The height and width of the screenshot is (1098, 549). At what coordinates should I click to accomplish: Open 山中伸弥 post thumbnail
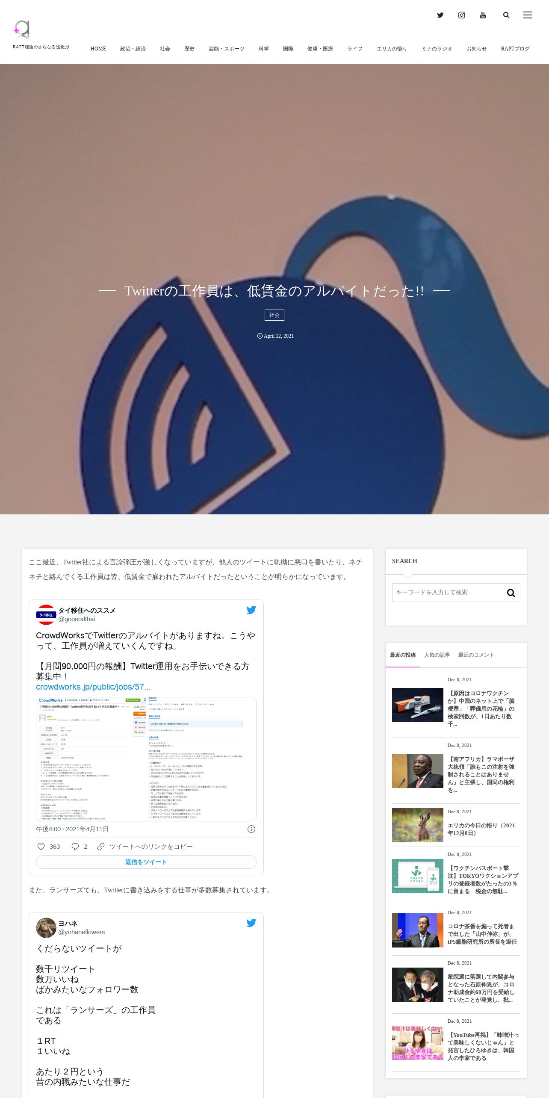418,930
